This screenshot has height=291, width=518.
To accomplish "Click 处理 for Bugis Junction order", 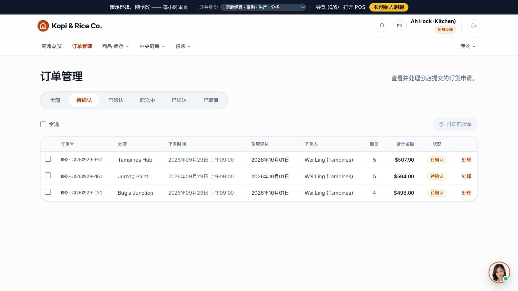I will point(467,193).
